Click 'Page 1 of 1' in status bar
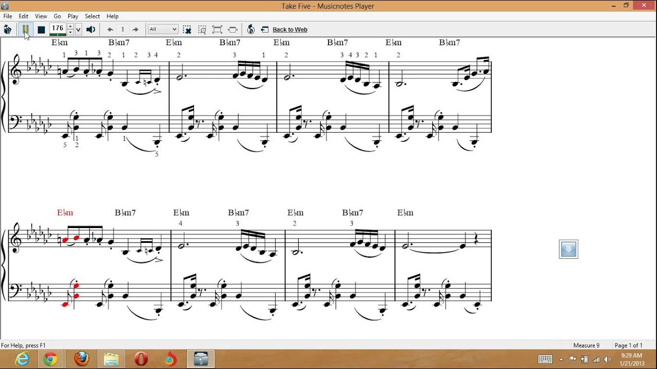657x369 pixels. point(629,345)
